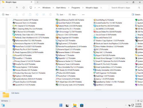This screenshot has width=143, height=108.
Task: Go up one folder level
Action: (x=17, y=8)
